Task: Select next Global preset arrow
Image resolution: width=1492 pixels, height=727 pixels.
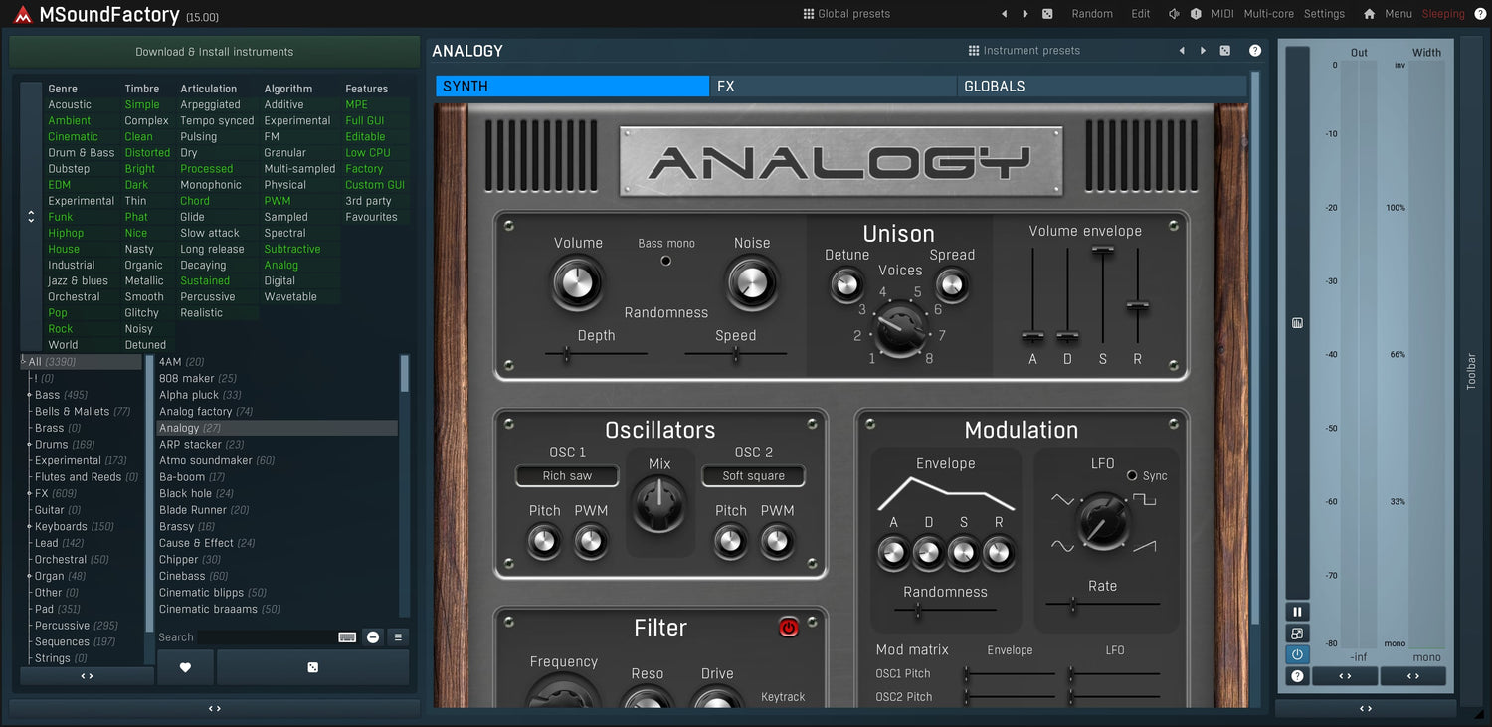Action: coord(1026,14)
